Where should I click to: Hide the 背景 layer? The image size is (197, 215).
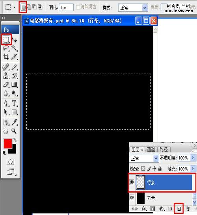(132, 197)
